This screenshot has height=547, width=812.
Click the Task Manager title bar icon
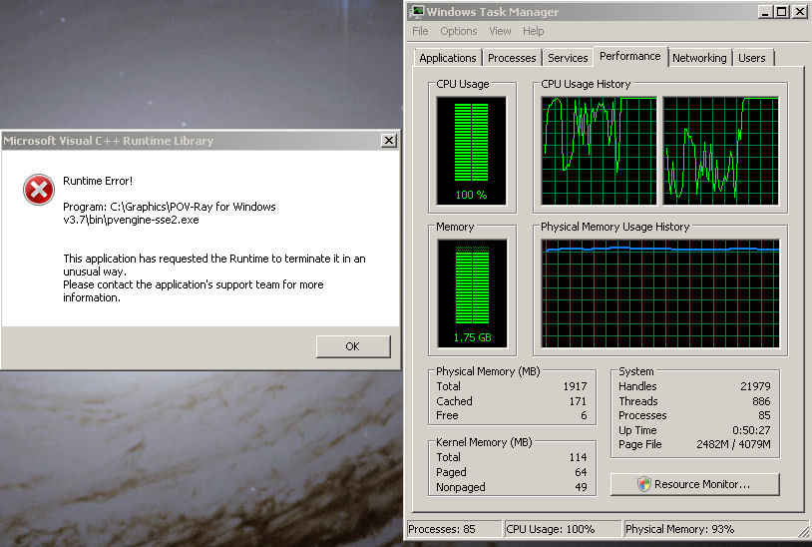pyautogui.click(x=417, y=12)
